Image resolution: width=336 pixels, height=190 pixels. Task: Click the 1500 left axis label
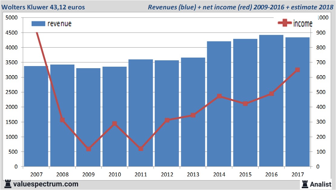tap(11, 122)
